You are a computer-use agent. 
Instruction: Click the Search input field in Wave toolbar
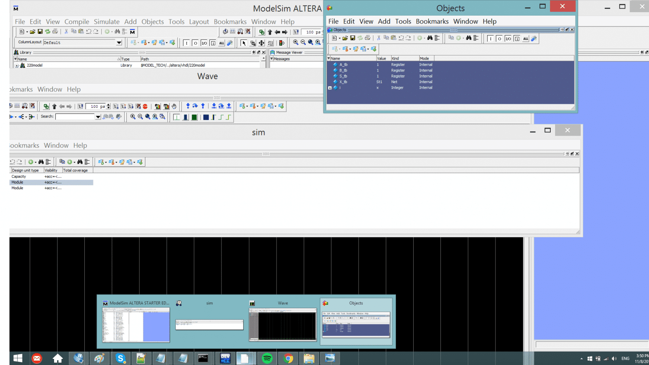(x=75, y=117)
